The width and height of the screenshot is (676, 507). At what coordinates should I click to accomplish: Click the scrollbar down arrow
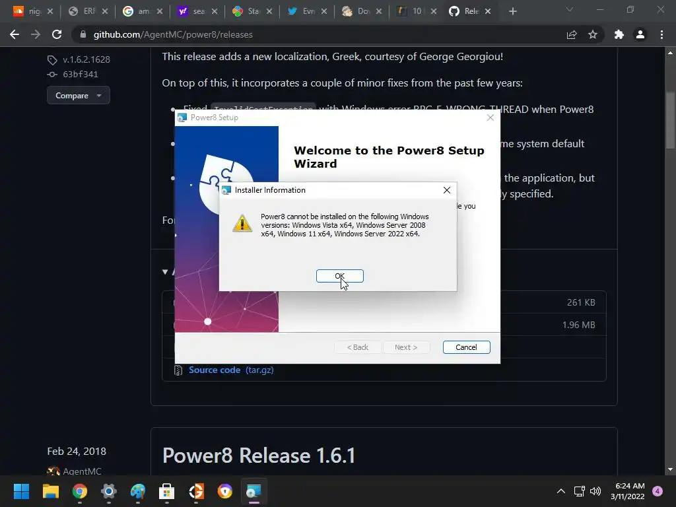tap(670, 469)
